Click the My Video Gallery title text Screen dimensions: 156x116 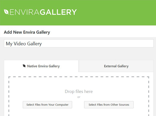24,44
